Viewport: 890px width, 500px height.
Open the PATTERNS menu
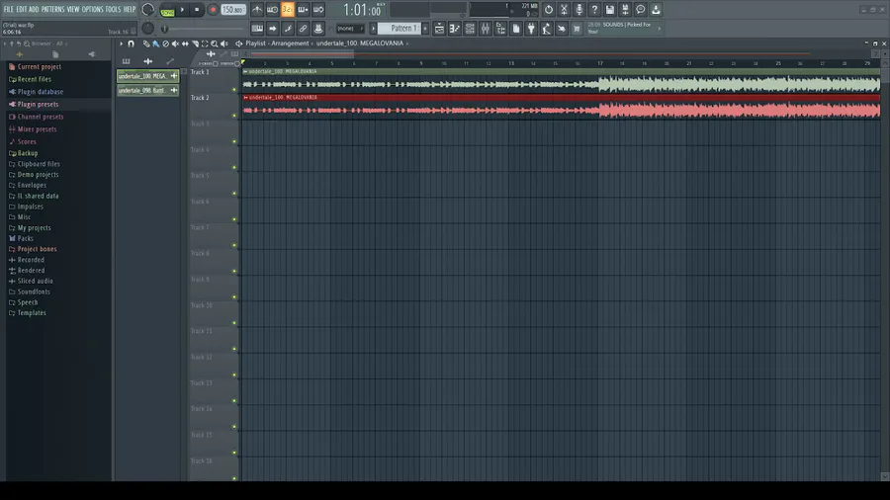tap(52, 9)
